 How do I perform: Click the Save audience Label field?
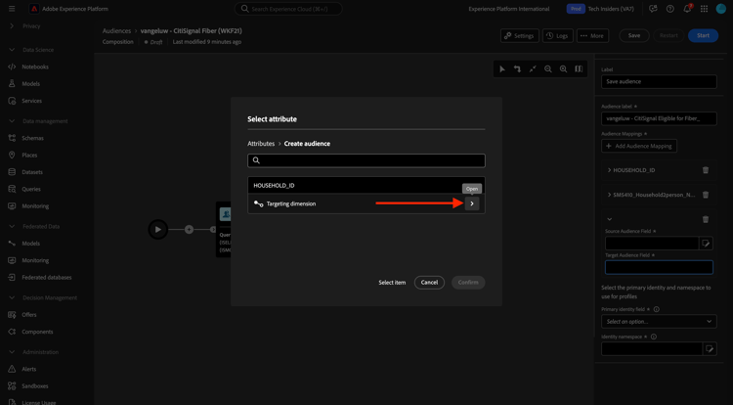[x=659, y=81]
